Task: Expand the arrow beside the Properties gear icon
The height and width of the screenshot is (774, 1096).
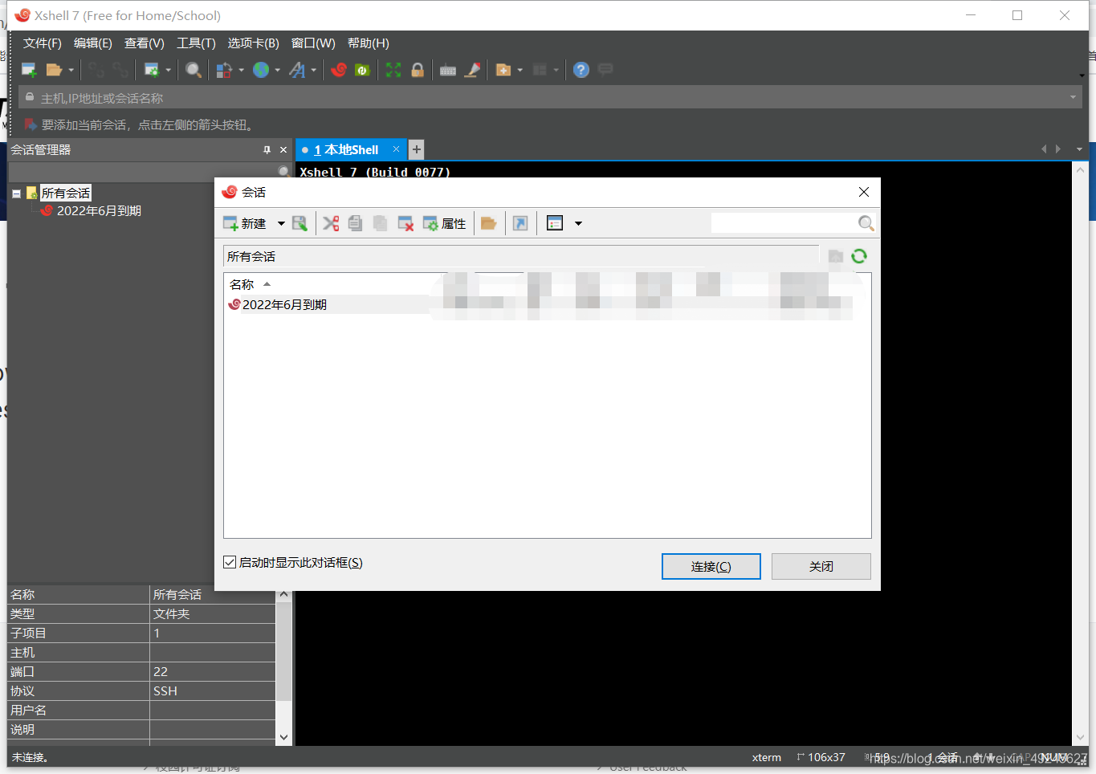Action: (168, 70)
